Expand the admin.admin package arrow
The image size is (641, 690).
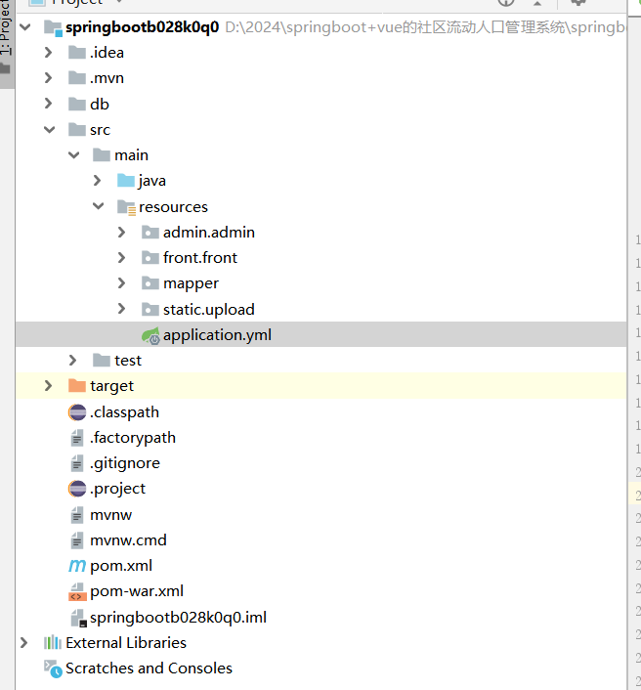121,233
